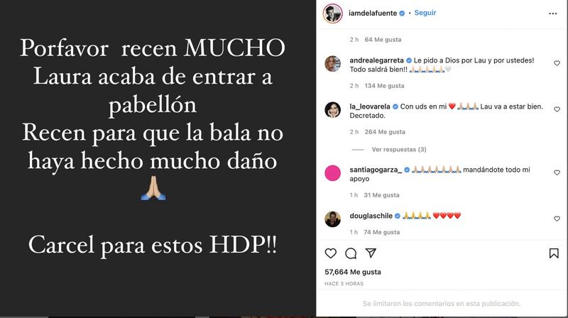Open the three-dot more options menu
The width and height of the screenshot is (568, 318).
[553, 13]
